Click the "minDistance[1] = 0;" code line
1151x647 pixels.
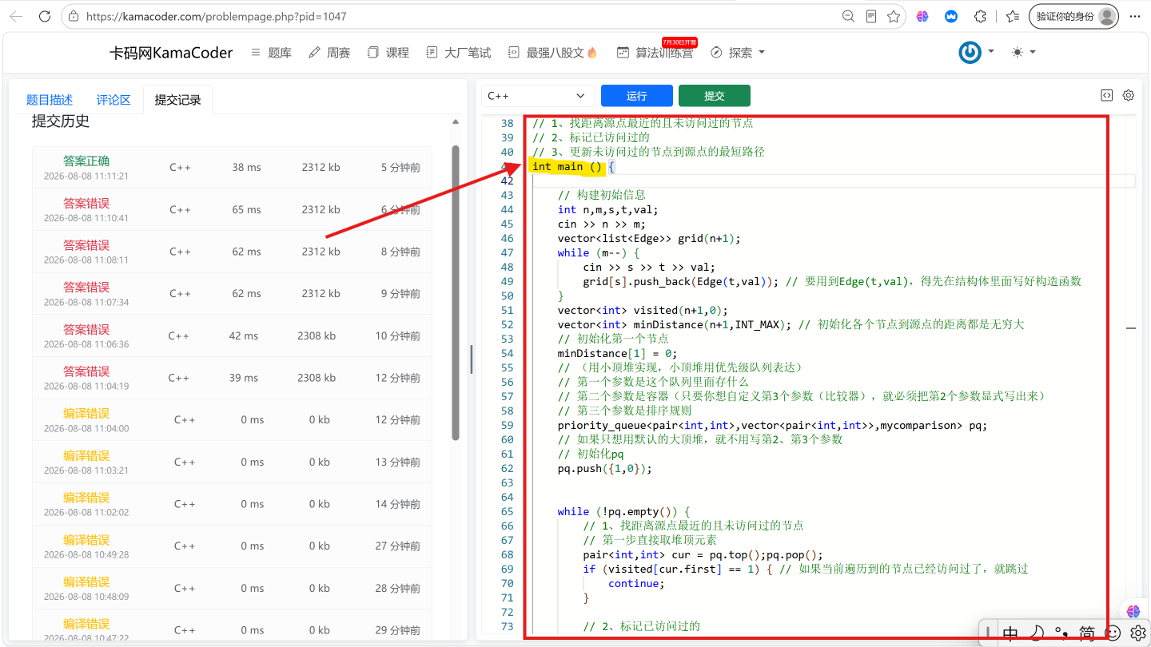point(617,354)
